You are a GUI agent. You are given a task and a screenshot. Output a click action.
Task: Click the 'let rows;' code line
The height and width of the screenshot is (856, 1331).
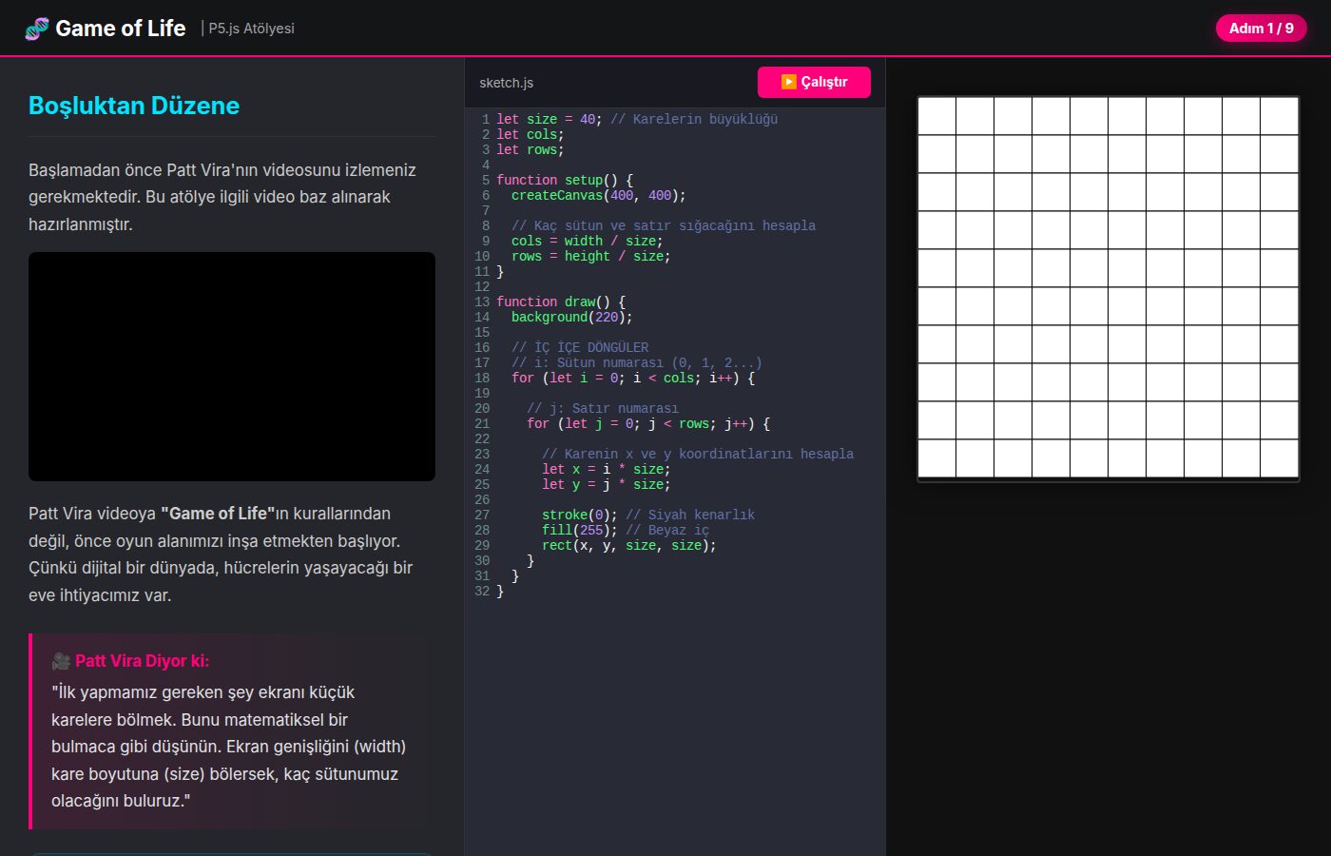point(530,149)
